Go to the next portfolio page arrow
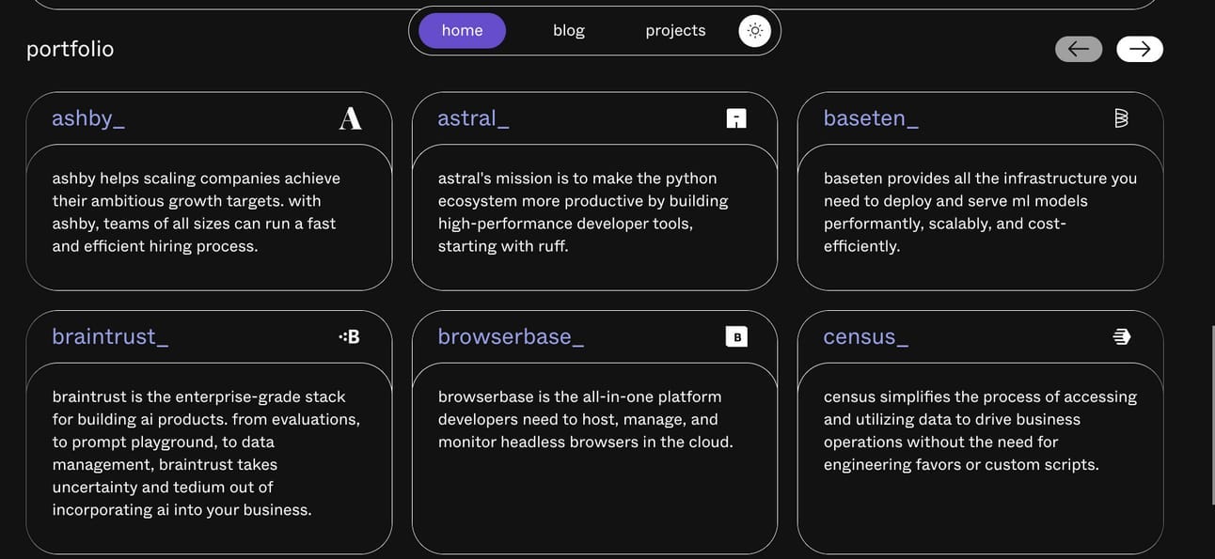Screen dimensions: 1215x559 click(1140, 49)
